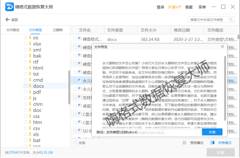Click the docx folder icon in tree
The width and height of the screenshot is (240, 158).
click(x=30, y=86)
